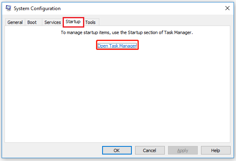Click the empty tab strip after Tools

164,22
